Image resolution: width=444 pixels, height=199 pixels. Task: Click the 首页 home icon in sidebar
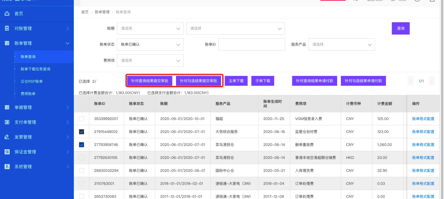tap(7, 14)
